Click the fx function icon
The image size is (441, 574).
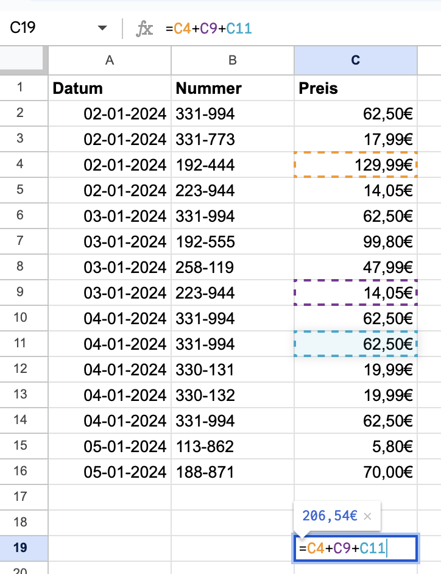144,29
